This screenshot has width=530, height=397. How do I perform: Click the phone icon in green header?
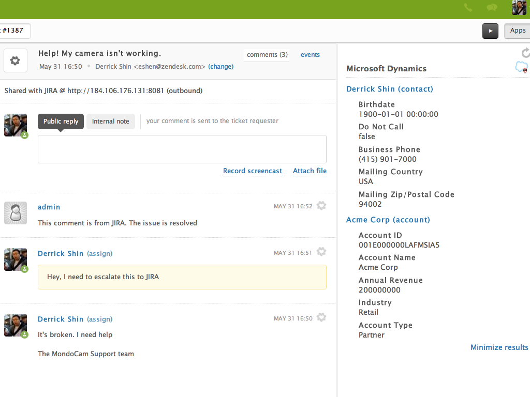[x=468, y=7]
